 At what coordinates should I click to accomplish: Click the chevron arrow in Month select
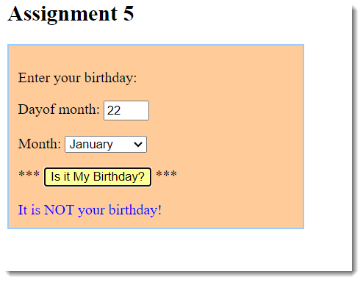[138, 145]
